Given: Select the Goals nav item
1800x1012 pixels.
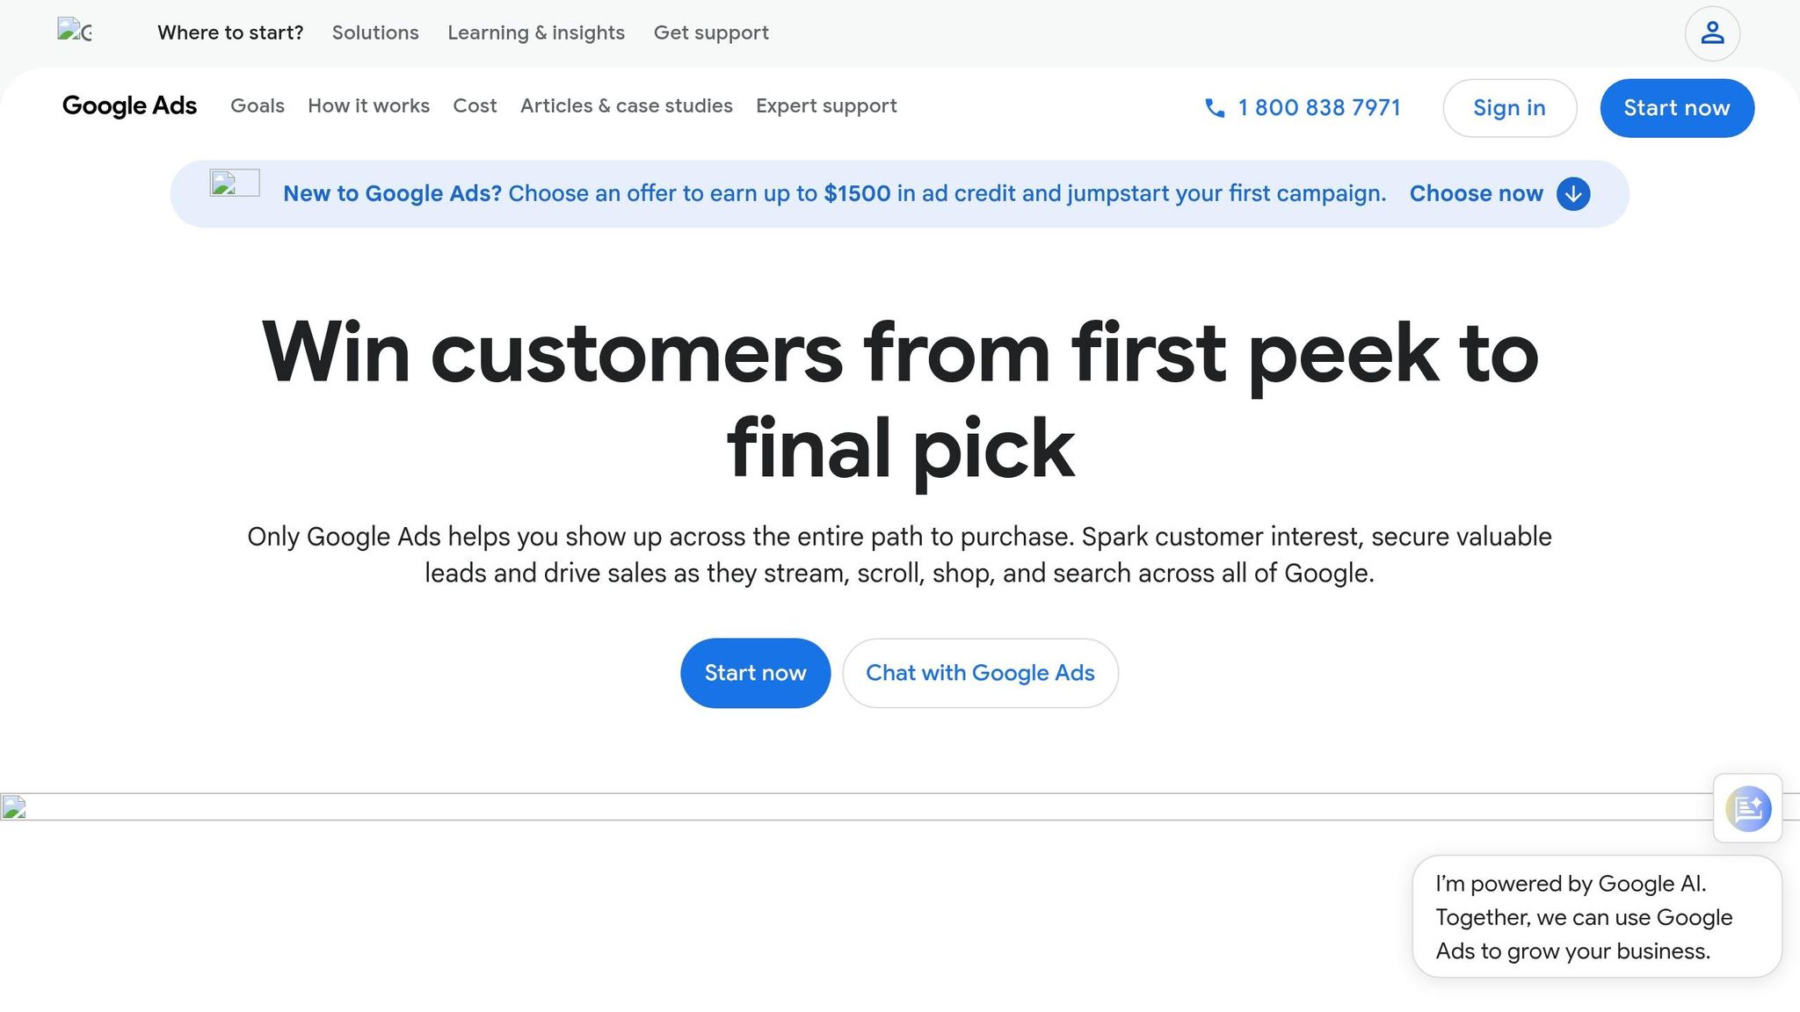Looking at the screenshot, I should pyautogui.click(x=257, y=106).
